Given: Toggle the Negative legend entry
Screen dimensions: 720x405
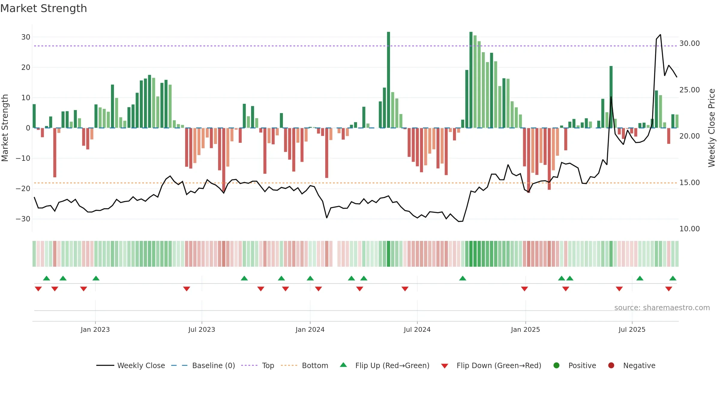Looking at the screenshot, I should 631,365.
